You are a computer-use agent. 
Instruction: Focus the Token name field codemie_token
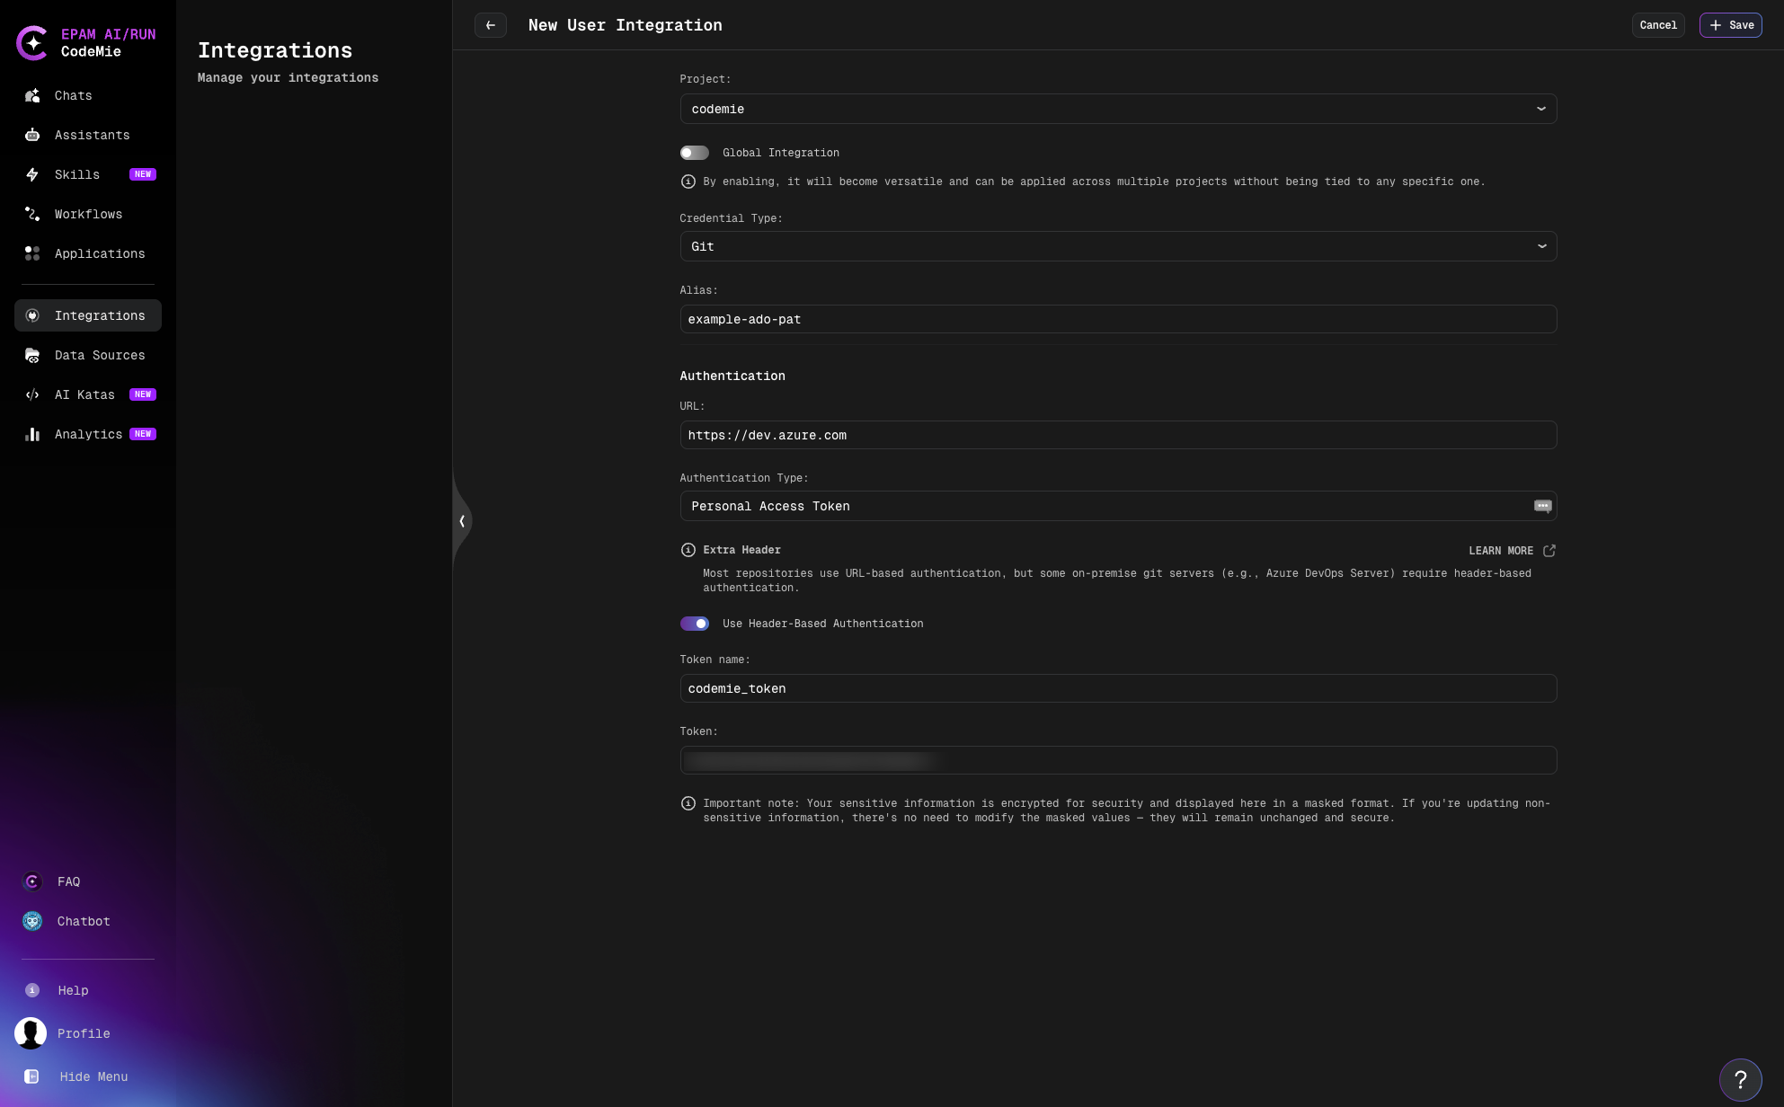(1118, 688)
